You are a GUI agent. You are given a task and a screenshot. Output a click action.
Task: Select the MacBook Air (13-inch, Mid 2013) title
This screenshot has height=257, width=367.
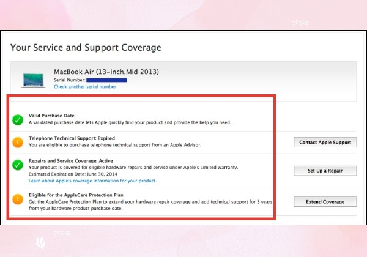click(x=106, y=72)
